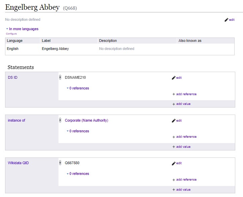Follow the Corporate (Name Authority) value link
Screen dimensions: 243x197
tap(86, 120)
